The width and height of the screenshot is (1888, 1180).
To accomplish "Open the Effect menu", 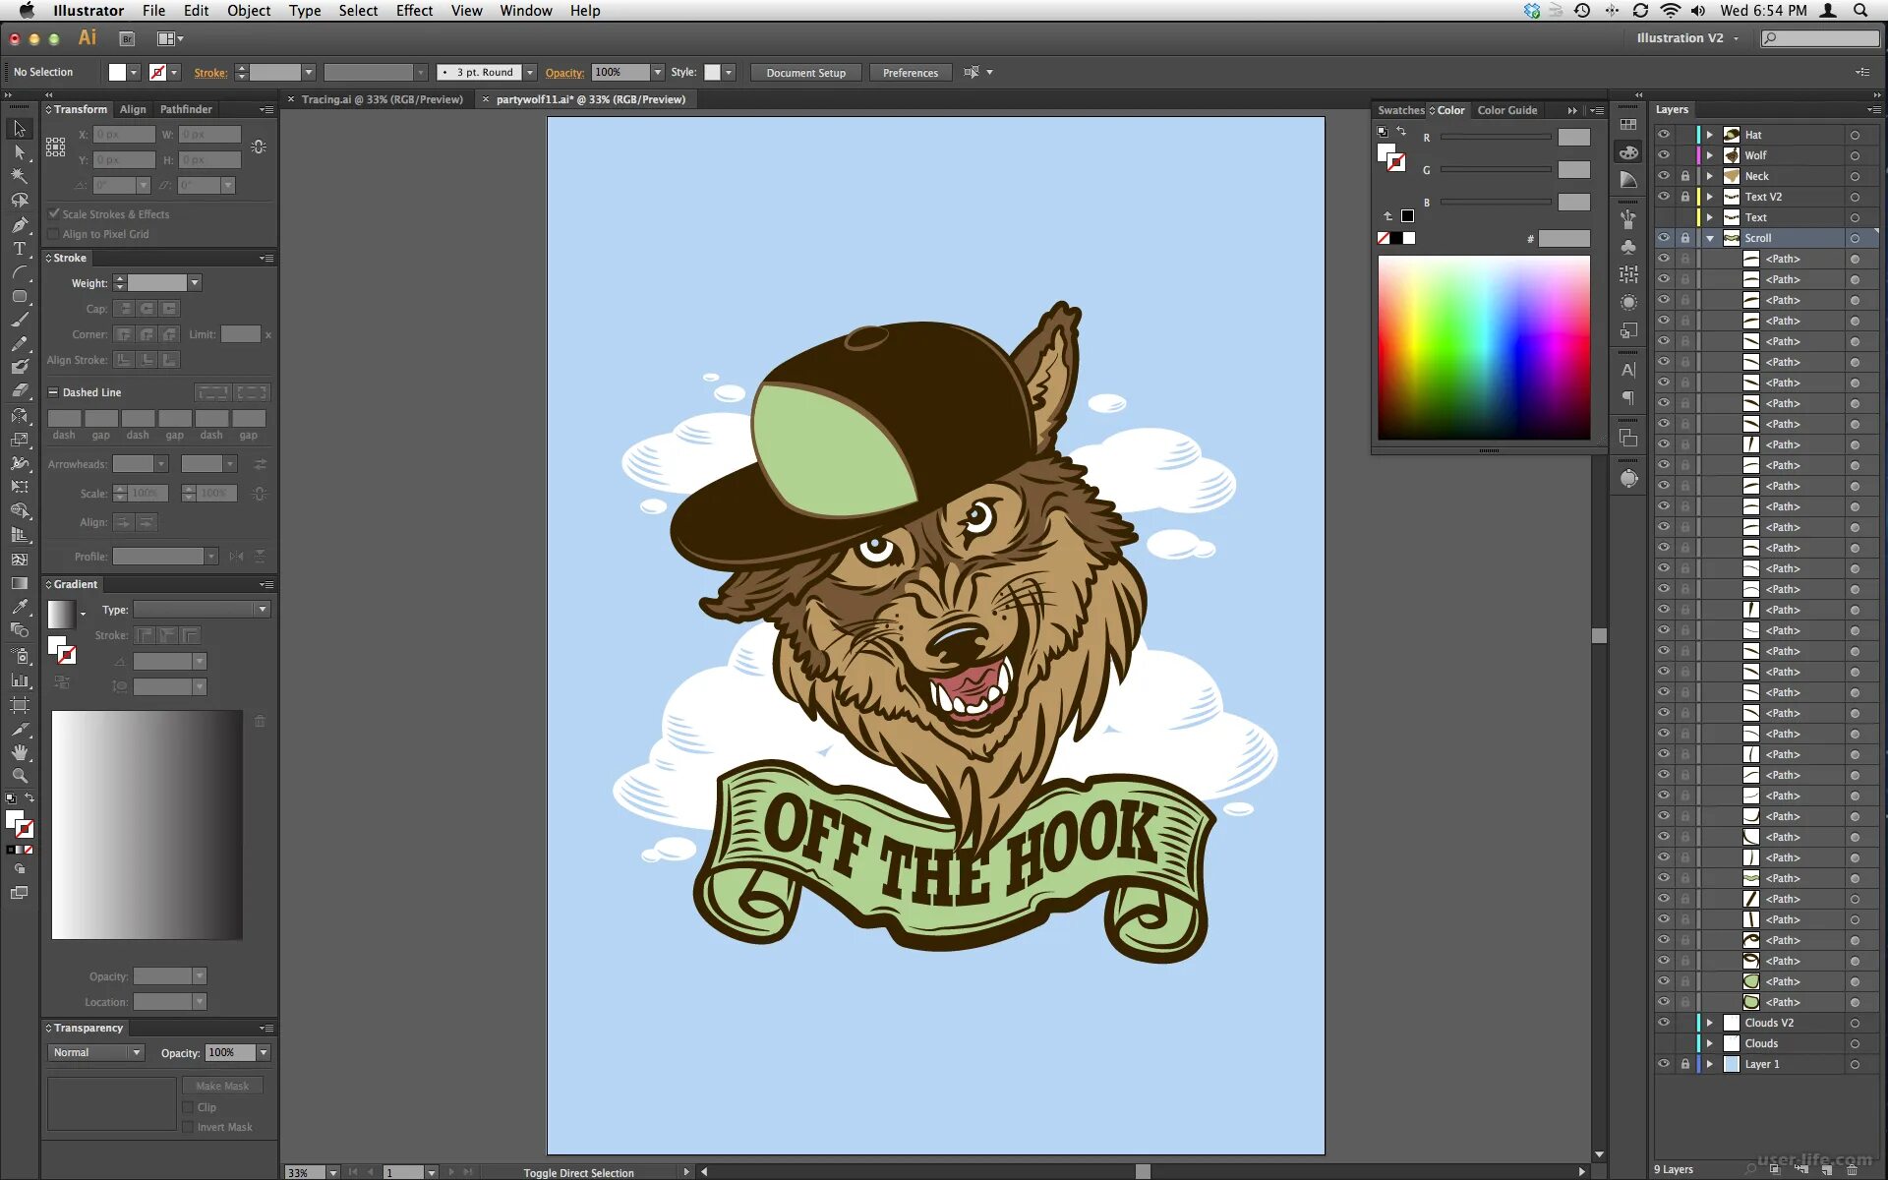I will coord(413,10).
